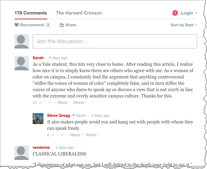The image size is (207, 169).
Task: Click the Share arrow icon in header
Action: point(62,25)
